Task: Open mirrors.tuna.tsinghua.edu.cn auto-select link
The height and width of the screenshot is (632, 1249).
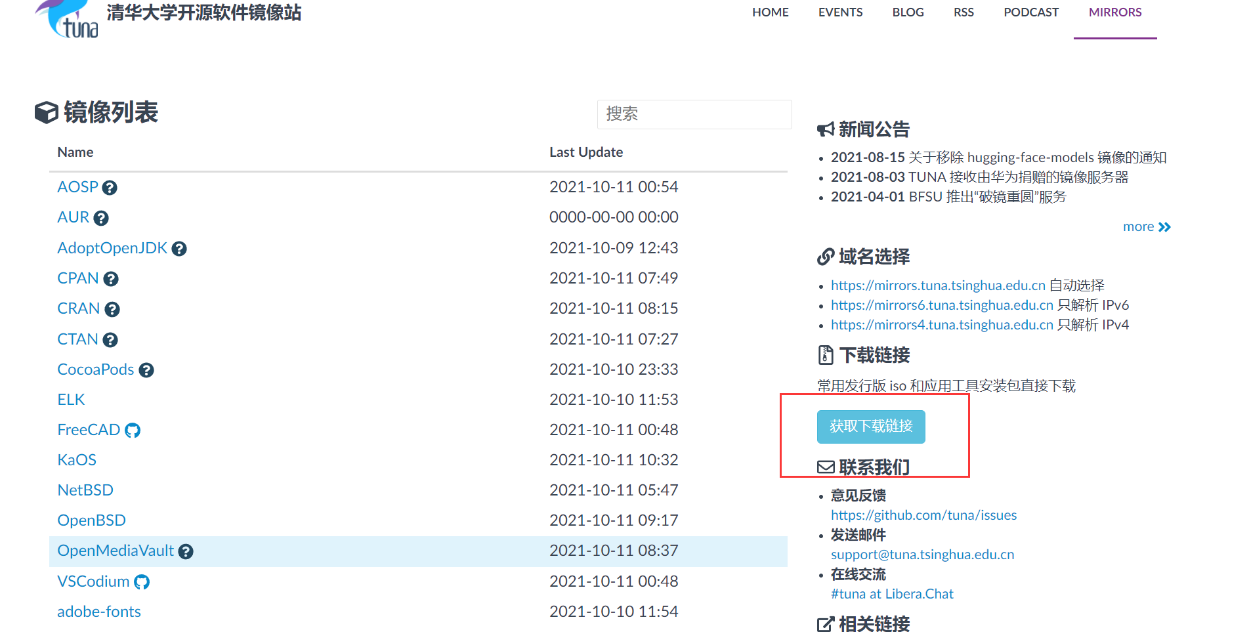Action: (x=938, y=285)
